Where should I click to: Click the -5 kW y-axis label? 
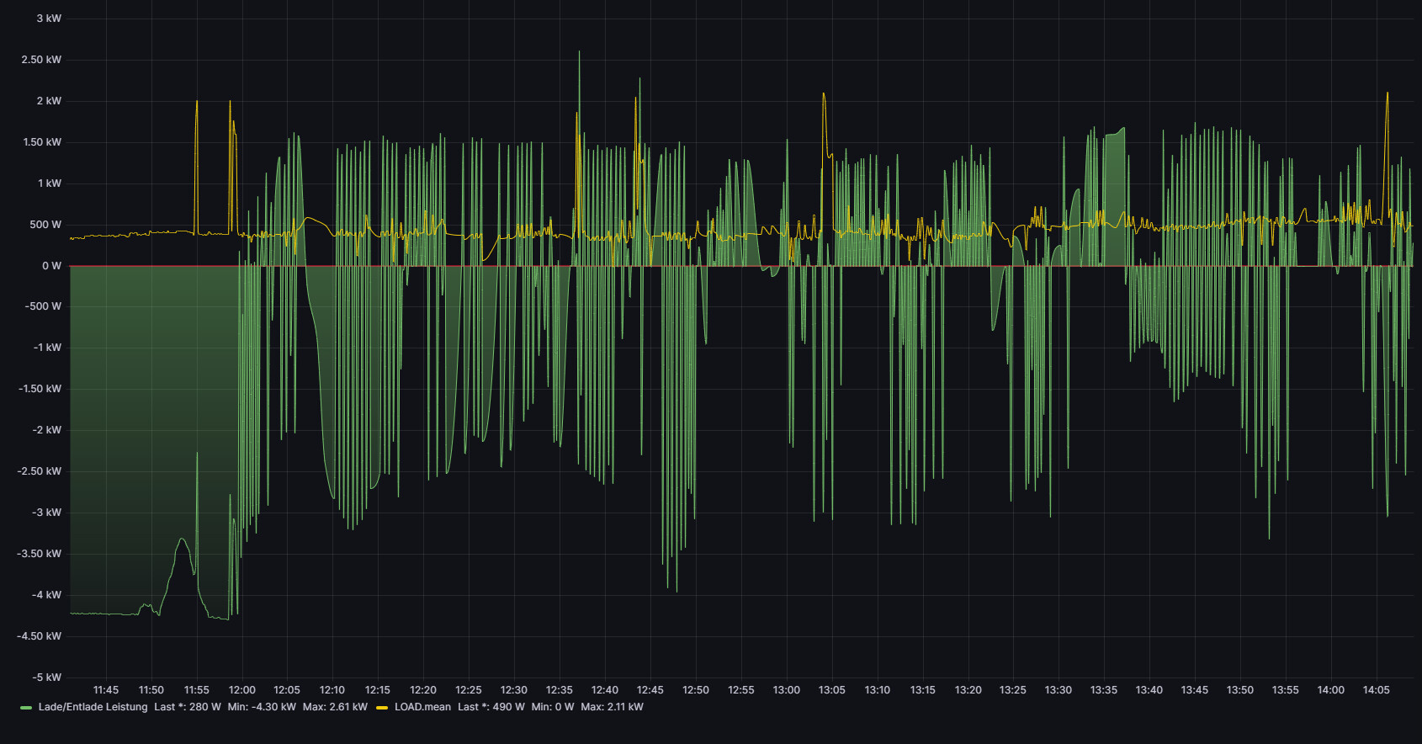point(46,678)
